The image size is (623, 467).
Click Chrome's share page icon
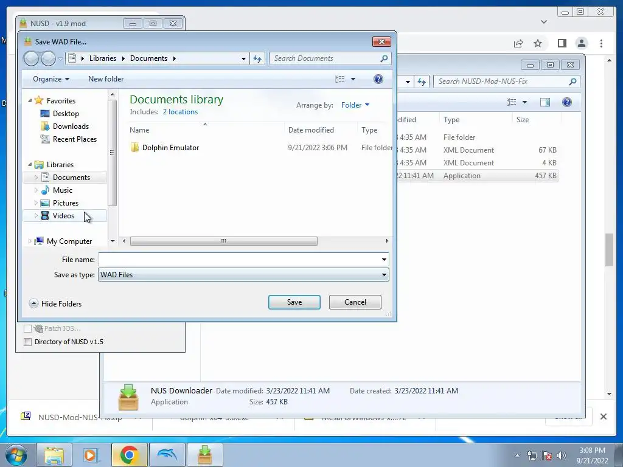tap(518, 43)
